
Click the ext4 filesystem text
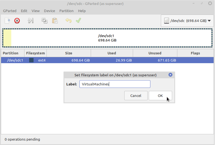click(x=42, y=60)
